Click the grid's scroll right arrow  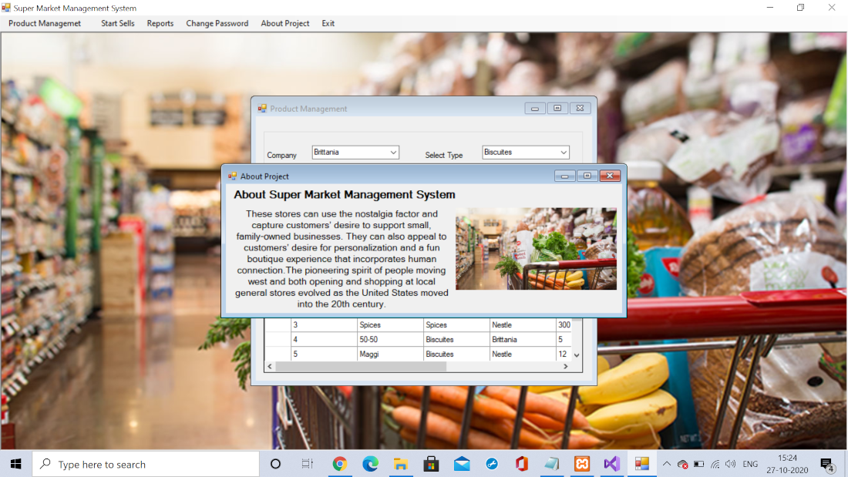click(565, 367)
